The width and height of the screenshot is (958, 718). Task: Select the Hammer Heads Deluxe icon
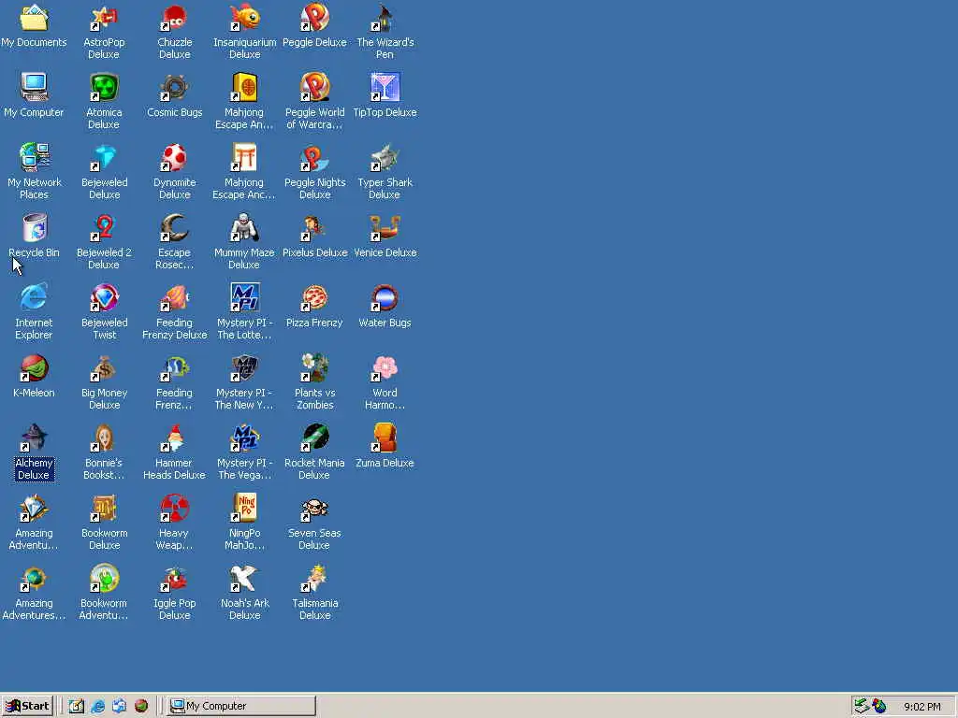click(x=175, y=438)
